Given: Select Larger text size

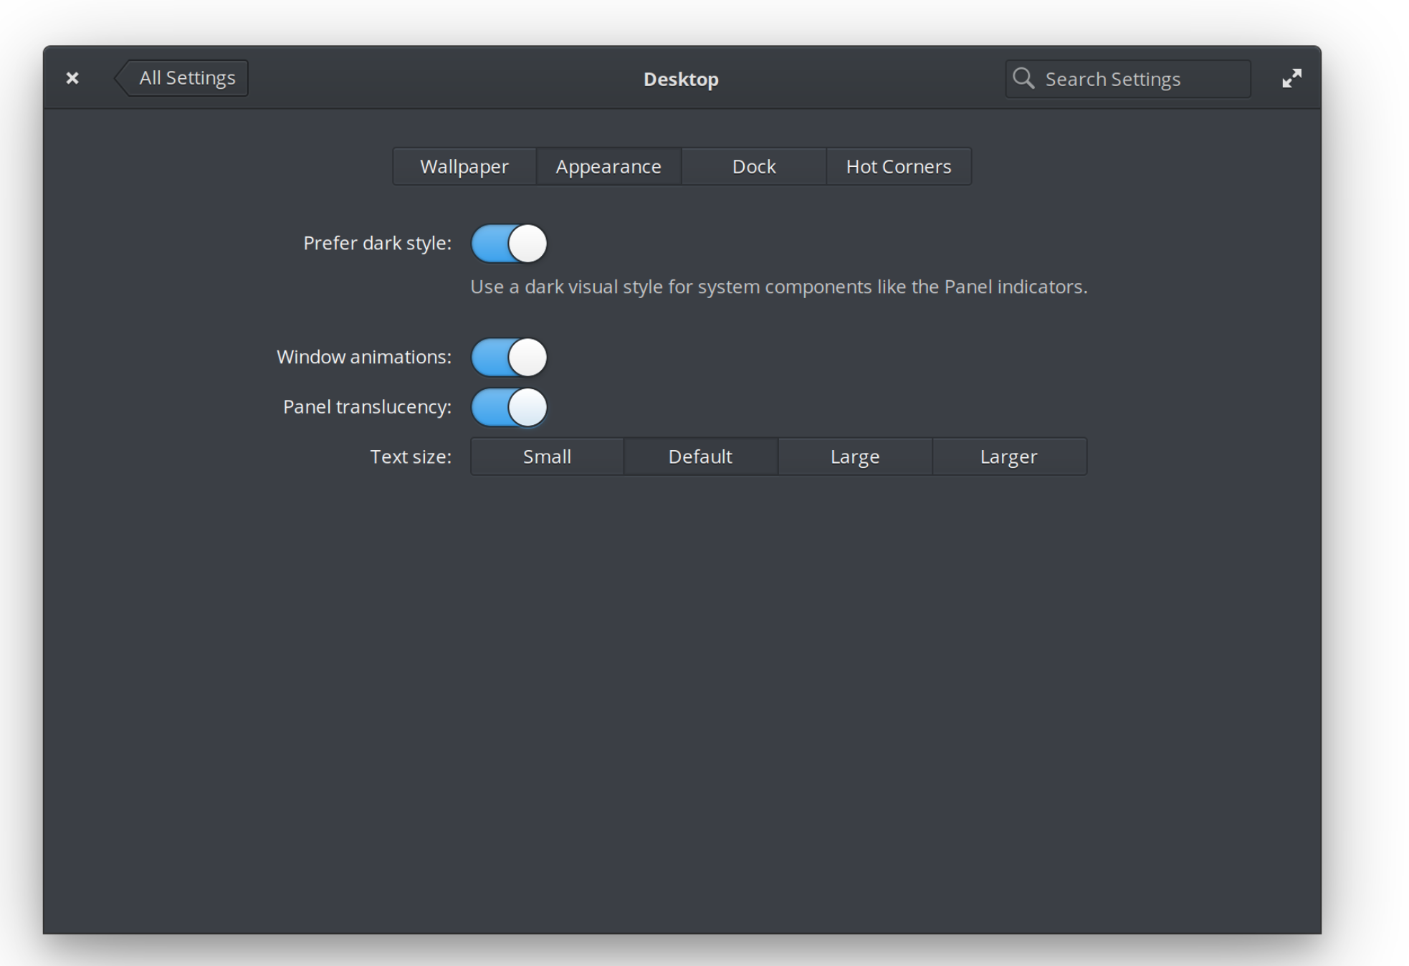Looking at the screenshot, I should point(1009,456).
